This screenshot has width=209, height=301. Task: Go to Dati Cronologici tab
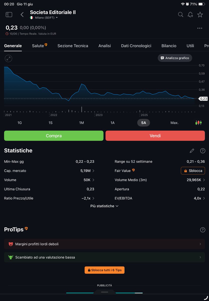tap(136, 46)
